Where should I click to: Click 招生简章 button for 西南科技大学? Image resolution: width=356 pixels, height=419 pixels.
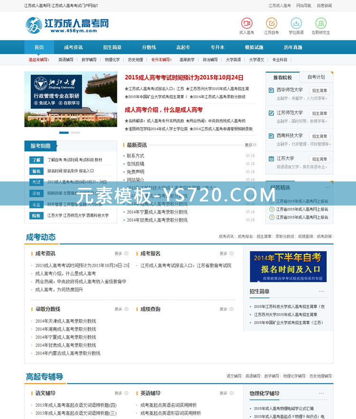tap(319, 136)
